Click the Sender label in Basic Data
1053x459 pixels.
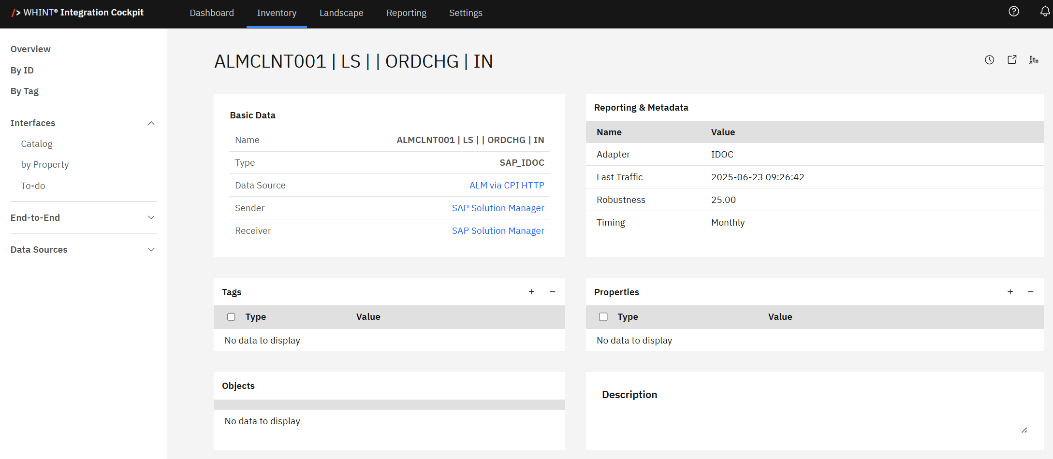pos(249,208)
